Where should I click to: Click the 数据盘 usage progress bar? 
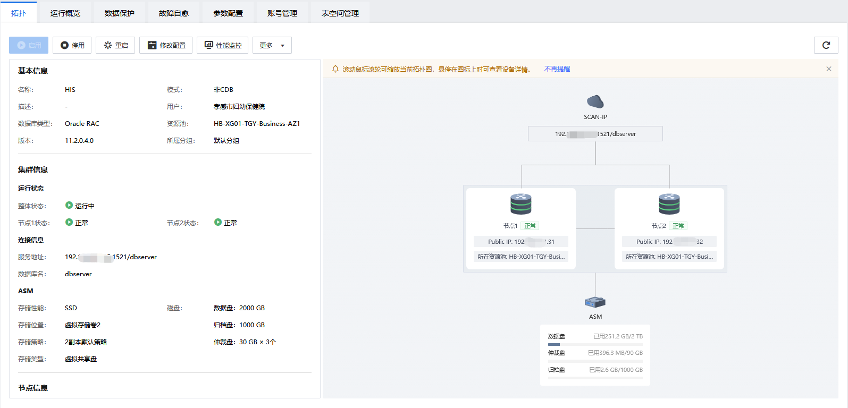pyautogui.click(x=595, y=344)
